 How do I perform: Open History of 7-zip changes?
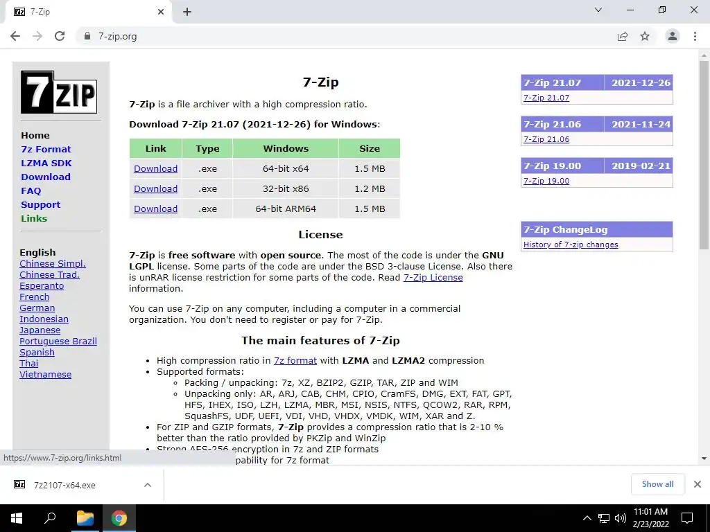click(571, 245)
